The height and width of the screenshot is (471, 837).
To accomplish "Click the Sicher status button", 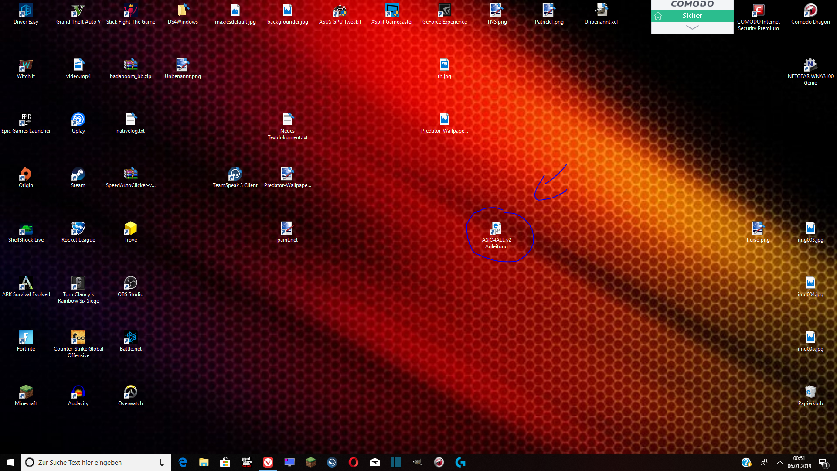I will [692, 16].
